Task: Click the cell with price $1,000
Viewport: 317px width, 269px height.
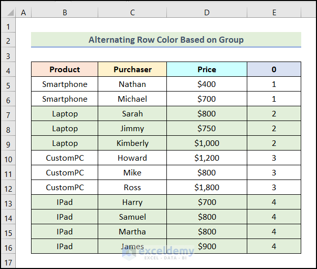Action: click(x=207, y=143)
